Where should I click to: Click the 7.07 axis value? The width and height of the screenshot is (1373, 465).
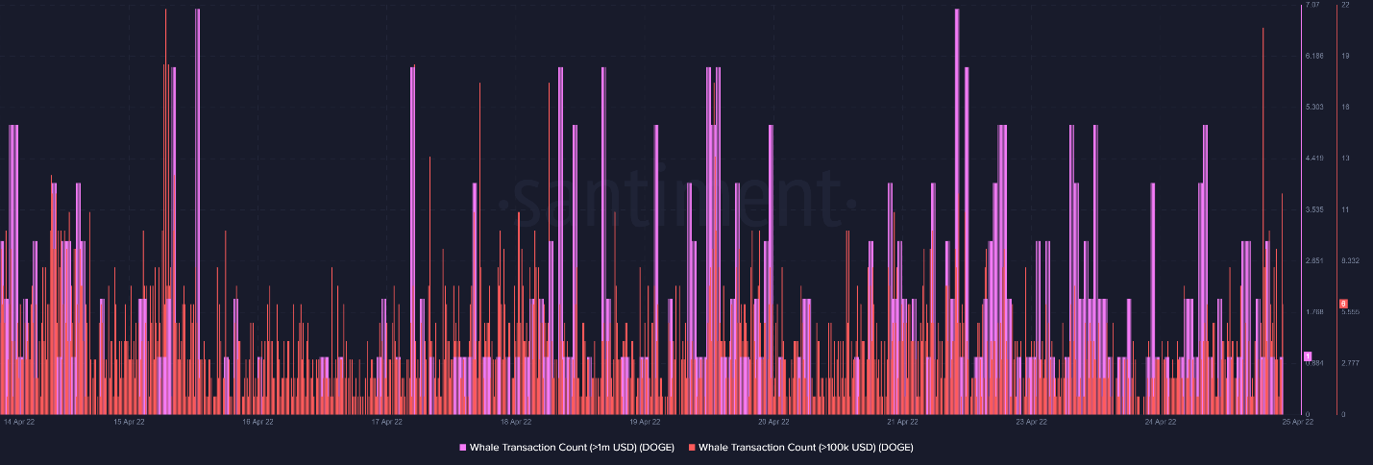tap(1313, 5)
